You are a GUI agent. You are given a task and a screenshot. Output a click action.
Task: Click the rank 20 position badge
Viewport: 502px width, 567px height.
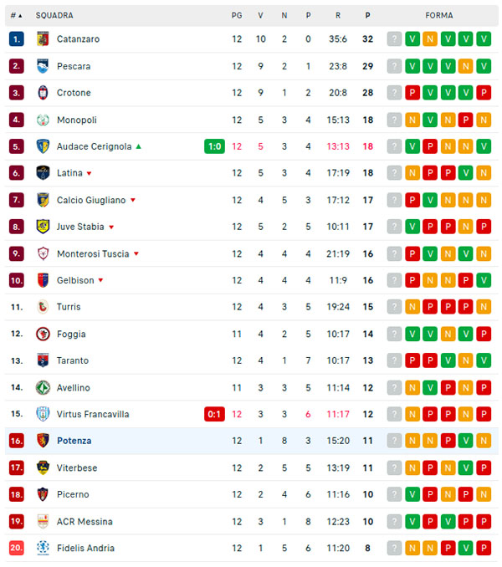[17, 548]
